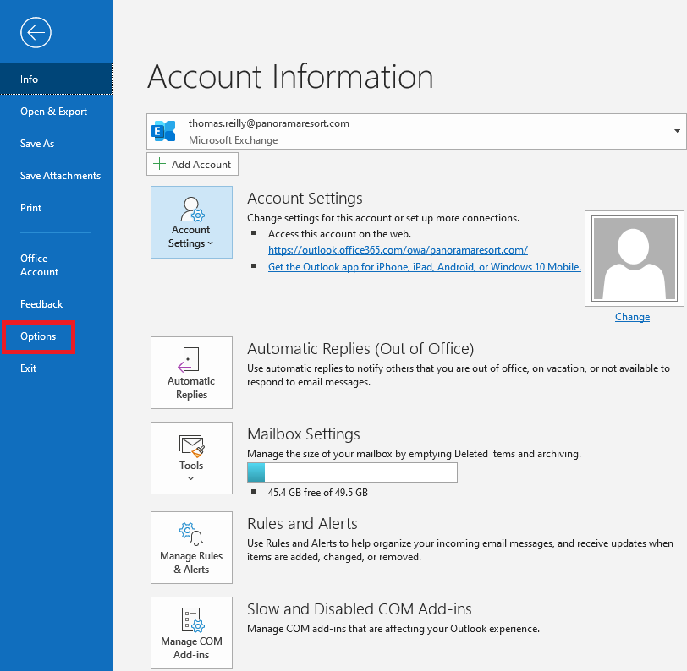Viewport: 687px width, 671px height.
Task: Expand the account selector dropdown arrow
Action: click(x=677, y=131)
